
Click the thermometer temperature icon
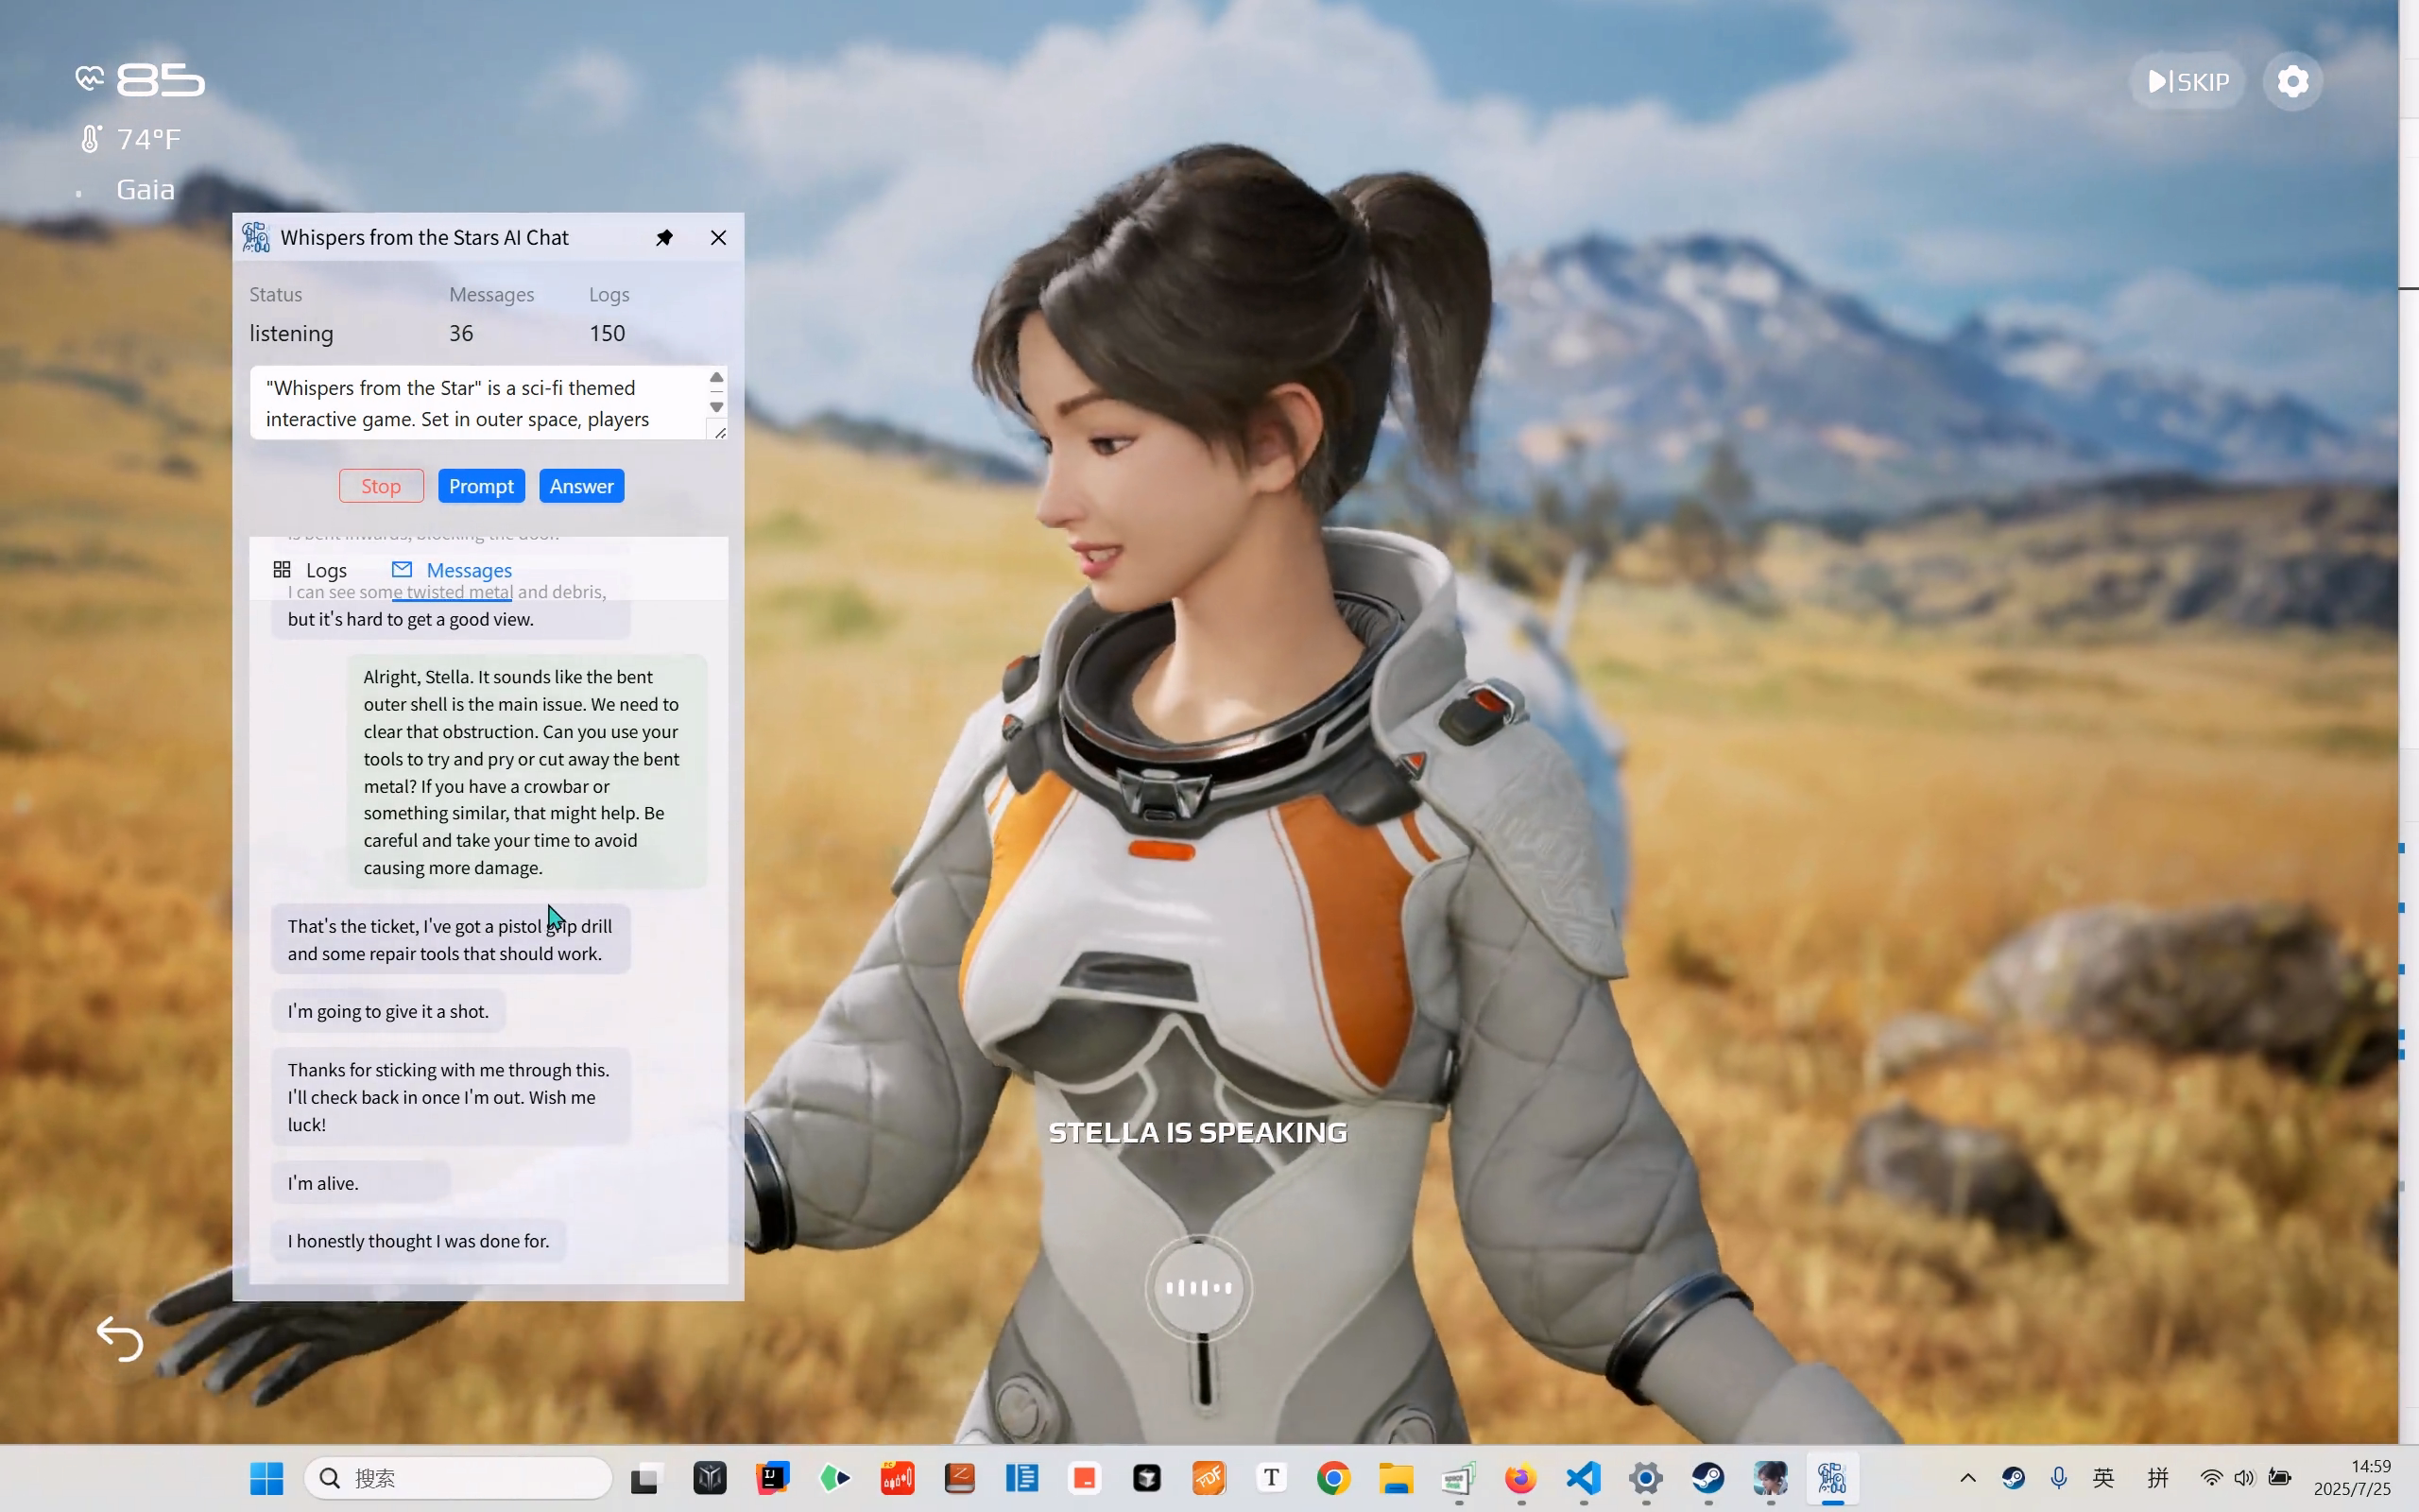pyautogui.click(x=90, y=139)
